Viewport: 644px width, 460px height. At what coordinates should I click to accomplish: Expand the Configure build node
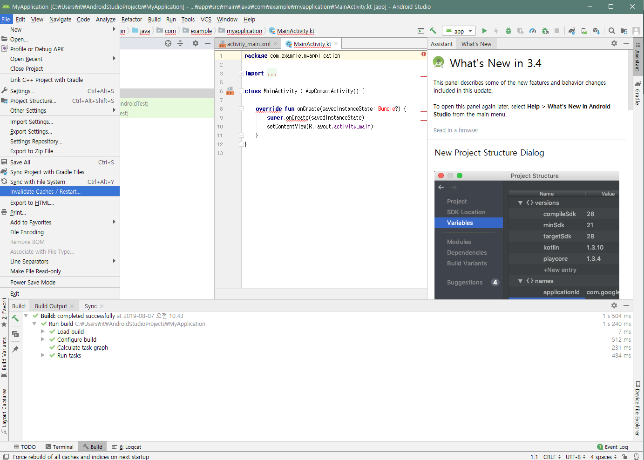(43, 339)
